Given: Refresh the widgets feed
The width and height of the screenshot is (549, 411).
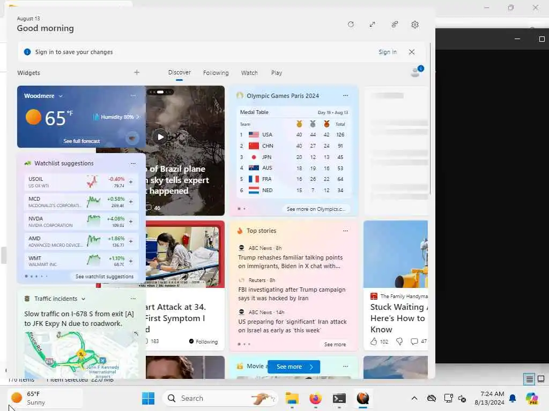Looking at the screenshot, I should pyautogui.click(x=351, y=25).
